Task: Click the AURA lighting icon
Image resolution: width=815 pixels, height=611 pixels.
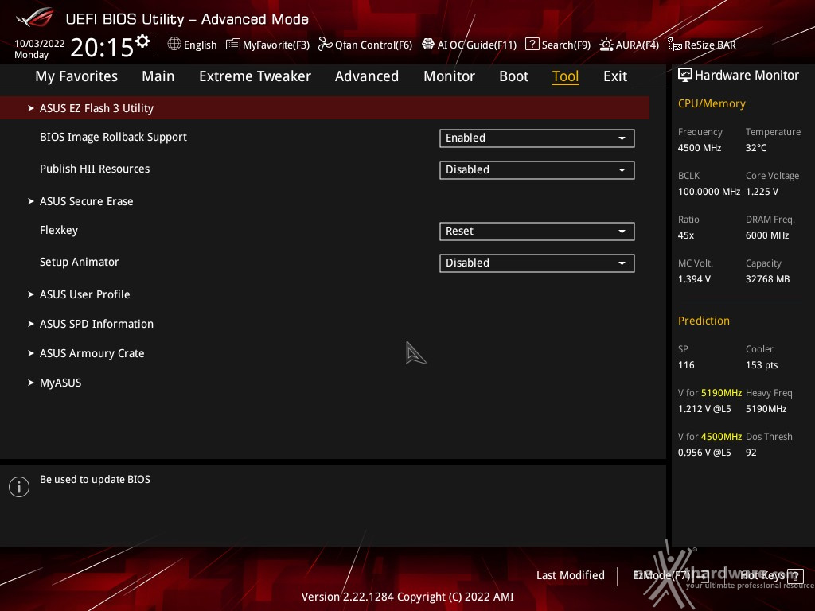Action: click(606, 45)
